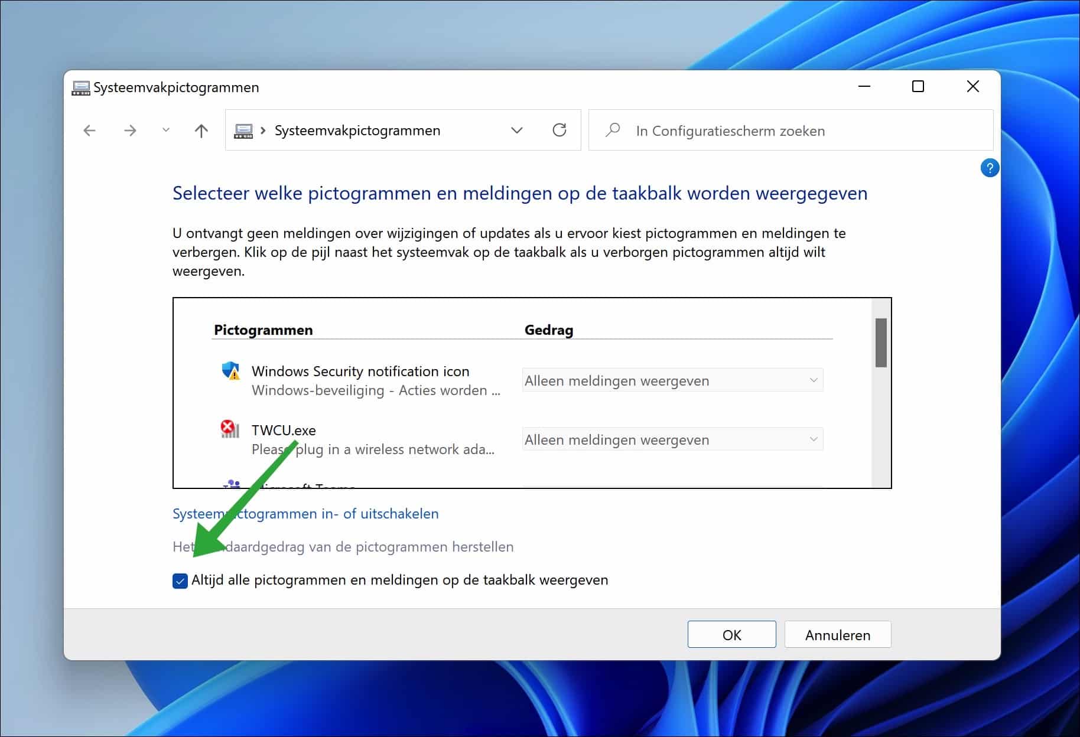Open the recent locations chevron

(165, 131)
